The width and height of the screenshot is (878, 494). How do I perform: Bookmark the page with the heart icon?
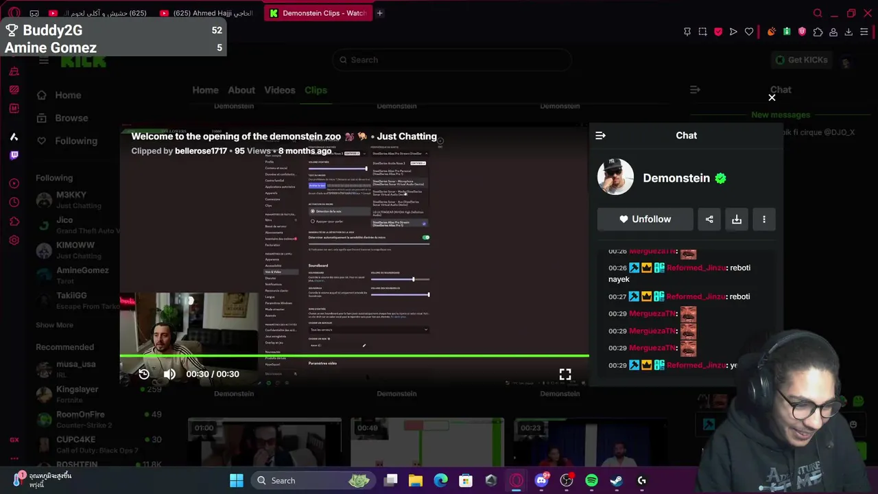[749, 32]
